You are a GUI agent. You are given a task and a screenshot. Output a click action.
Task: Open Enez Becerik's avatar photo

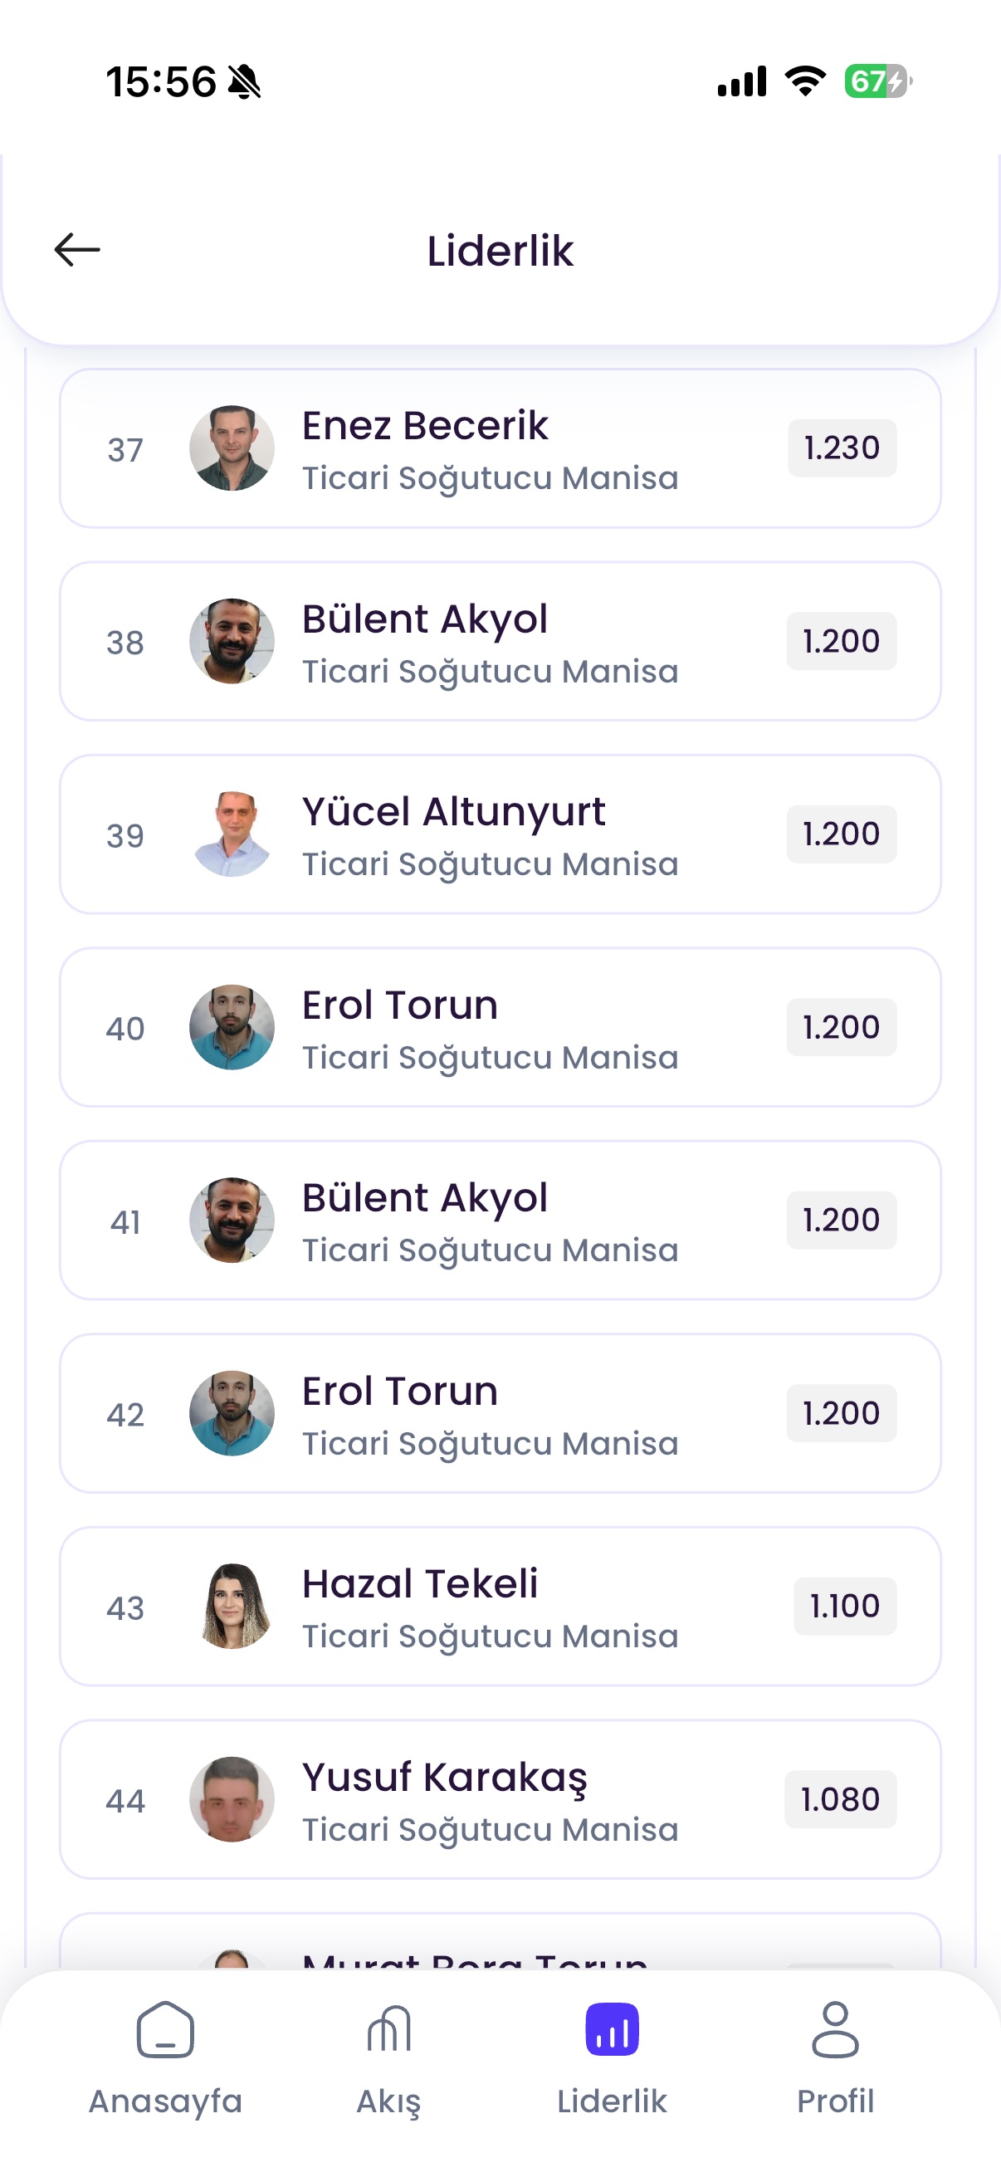pyautogui.click(x=232, y=448)
